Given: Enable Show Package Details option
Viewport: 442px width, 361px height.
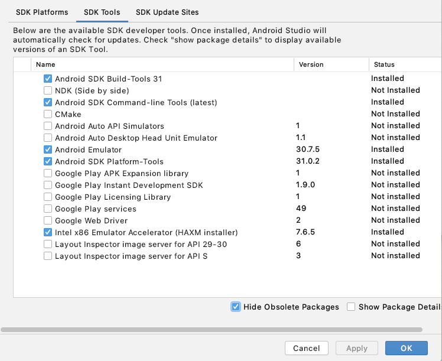Looking at the screenshot, I should (x=351, y=307).
